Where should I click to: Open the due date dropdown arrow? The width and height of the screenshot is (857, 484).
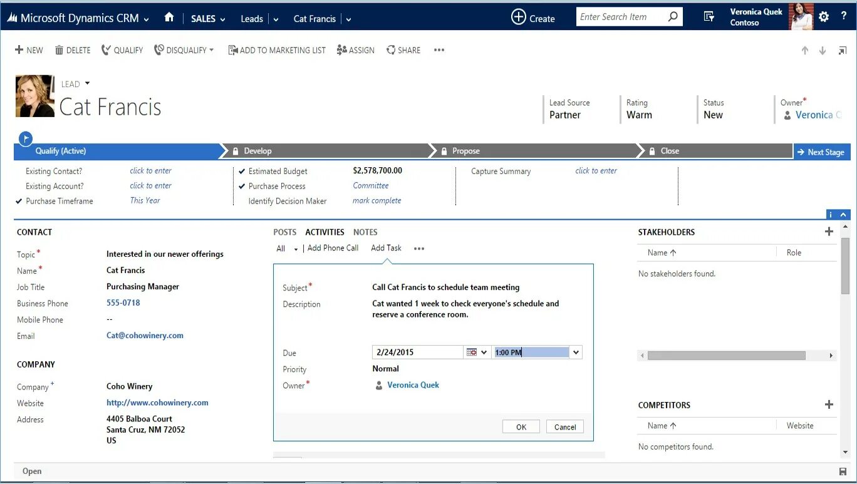tap(484, 353)
